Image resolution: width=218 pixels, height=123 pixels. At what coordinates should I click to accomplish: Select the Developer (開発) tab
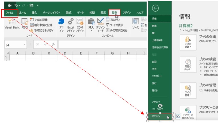(x=114, y=13)
